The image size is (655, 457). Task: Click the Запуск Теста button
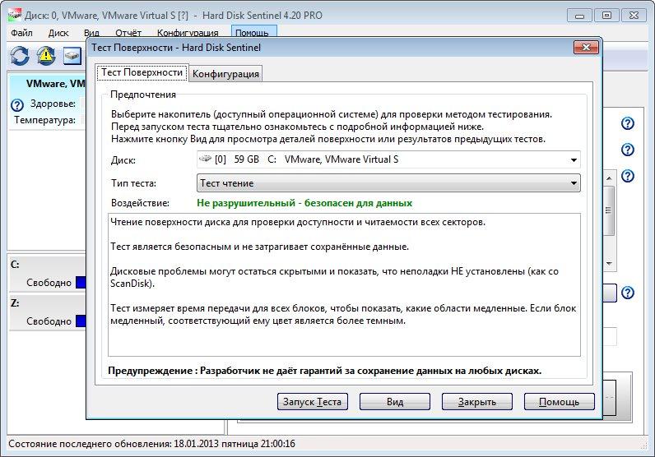click(x=313, y=402)
